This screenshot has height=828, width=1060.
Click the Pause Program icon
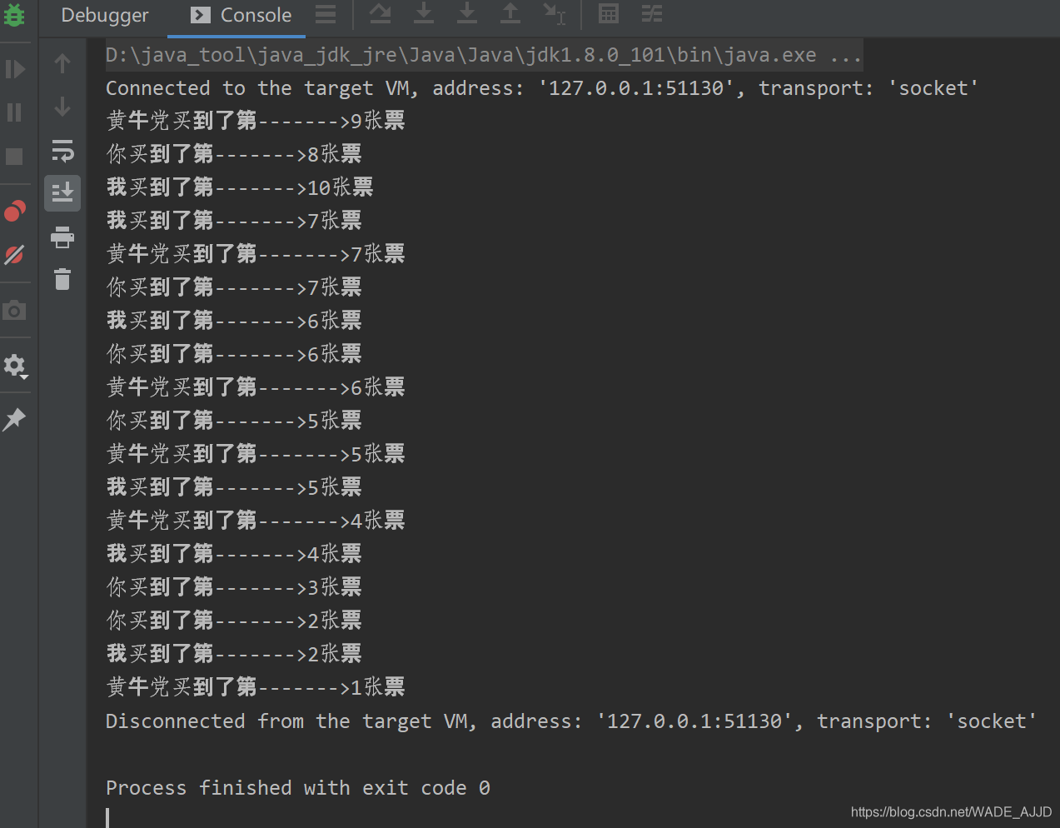coord(15,112)
